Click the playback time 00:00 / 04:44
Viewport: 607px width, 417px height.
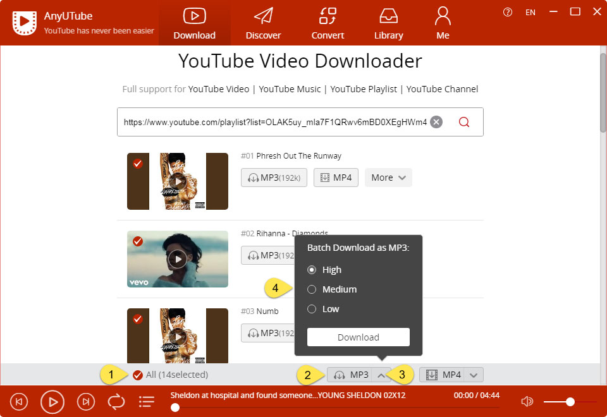tap(477, 396)
